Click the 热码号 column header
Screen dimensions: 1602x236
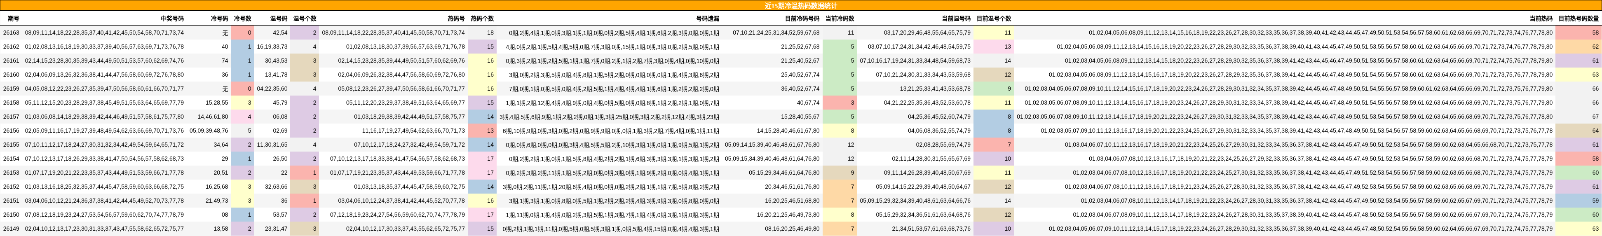456,19
